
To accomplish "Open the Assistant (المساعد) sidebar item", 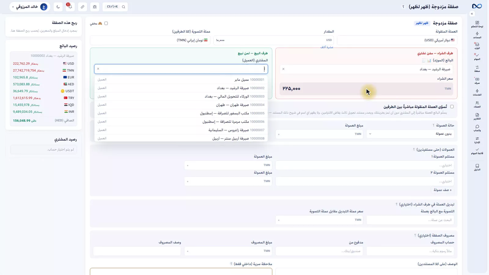I will tap(477, 35).
